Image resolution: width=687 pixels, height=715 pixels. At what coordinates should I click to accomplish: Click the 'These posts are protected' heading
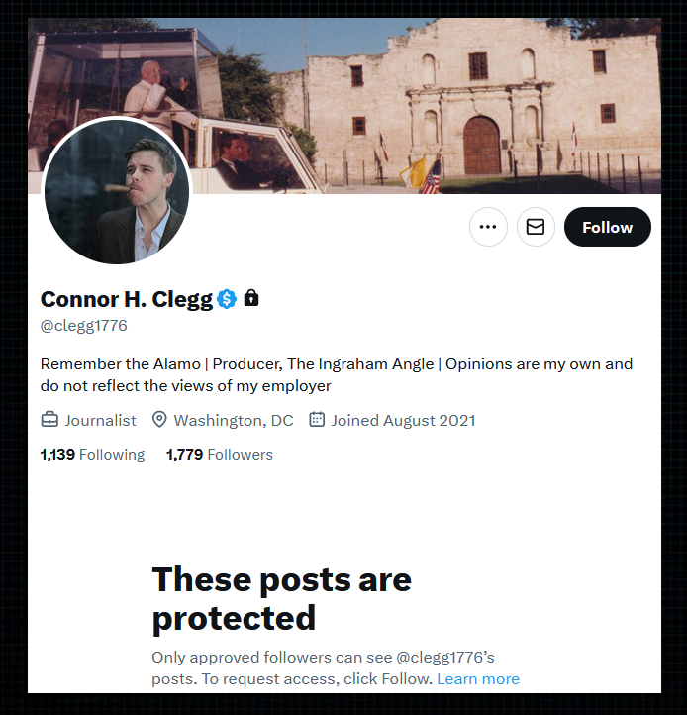[282, 598]
